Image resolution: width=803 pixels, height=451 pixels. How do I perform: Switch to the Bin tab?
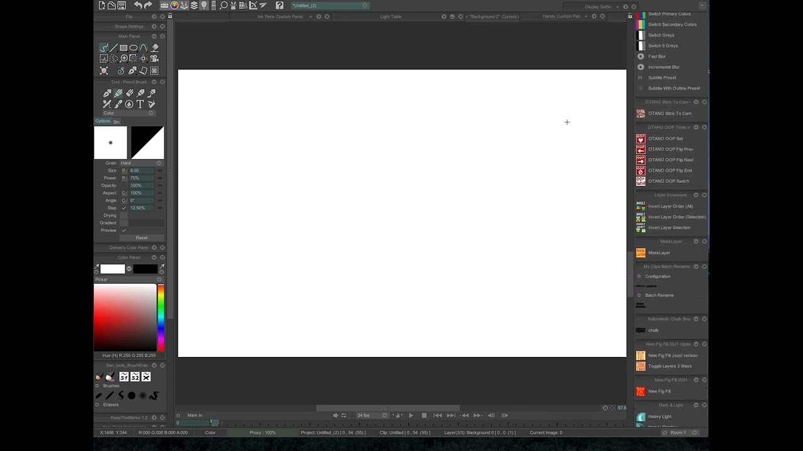[116, 122]
